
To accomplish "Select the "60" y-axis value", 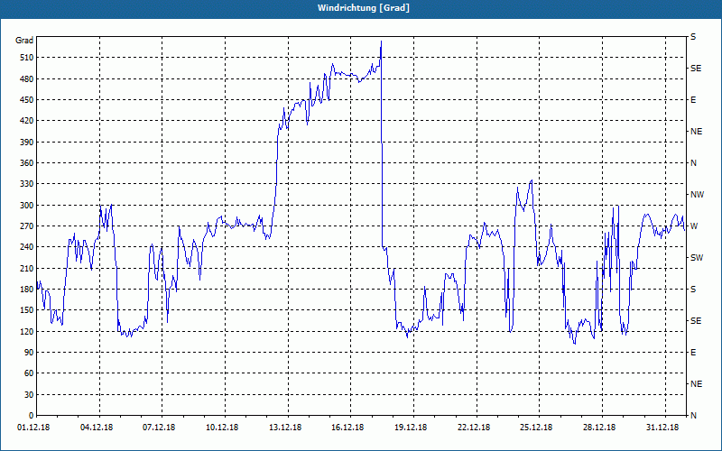I will pos(29,373).
